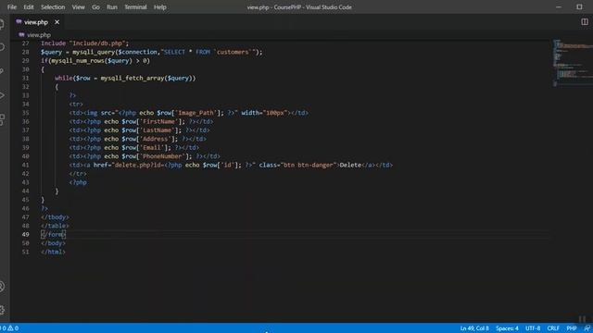This screenshot has width=593, height=333.
Task: Open the View menu
Action: 78,7
